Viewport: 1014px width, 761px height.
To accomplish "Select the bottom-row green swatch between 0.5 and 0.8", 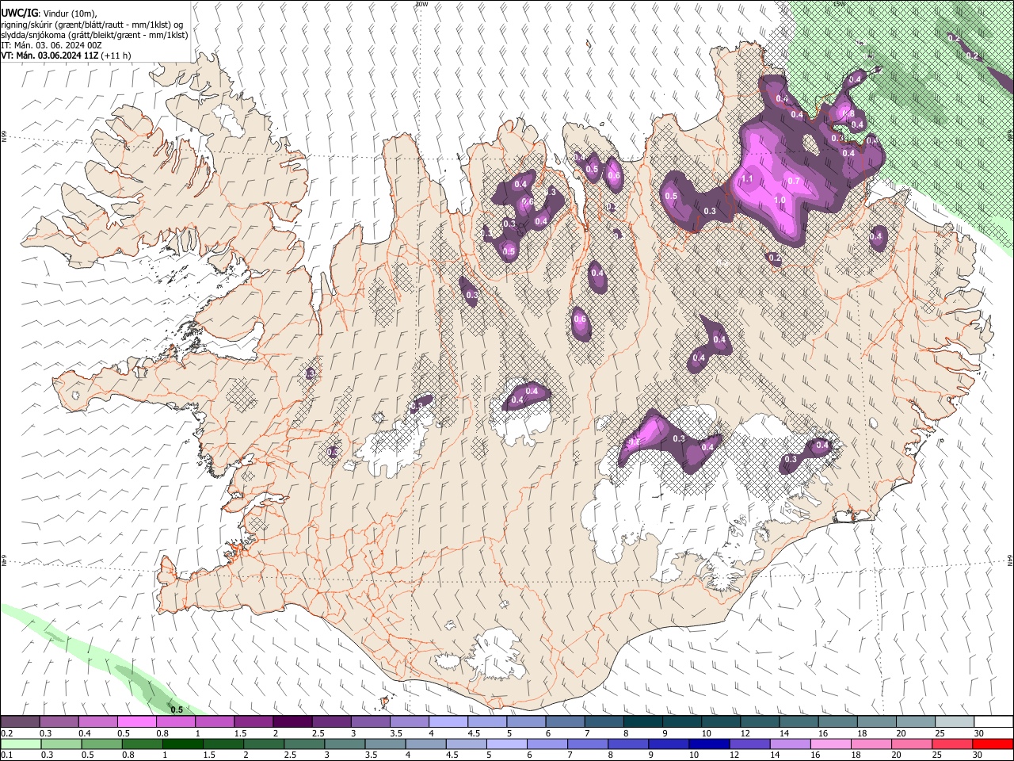I will point(101,744).
